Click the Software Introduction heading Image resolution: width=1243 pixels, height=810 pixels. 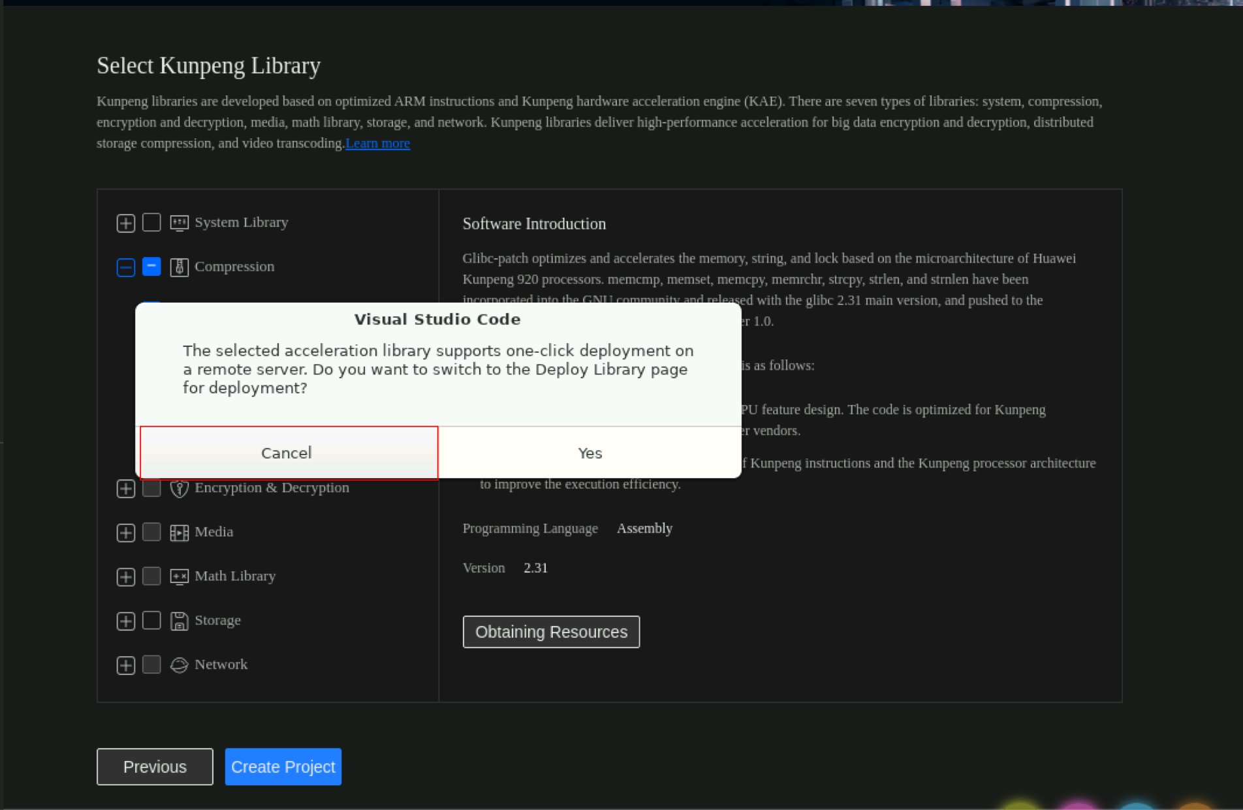[534, 224]
